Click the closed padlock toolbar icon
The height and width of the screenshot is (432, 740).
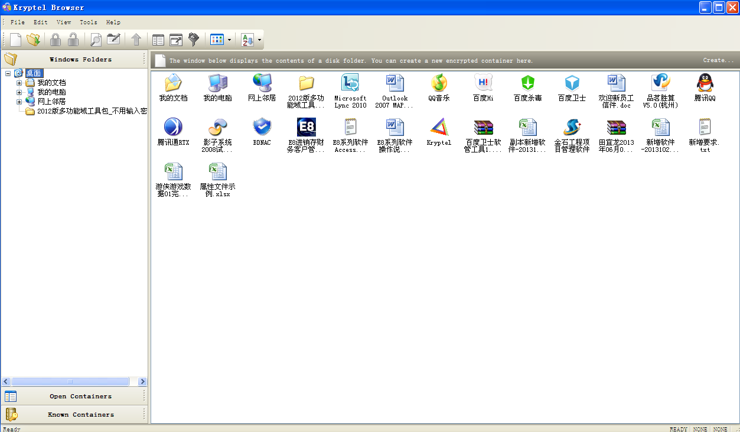coord(56,40)
